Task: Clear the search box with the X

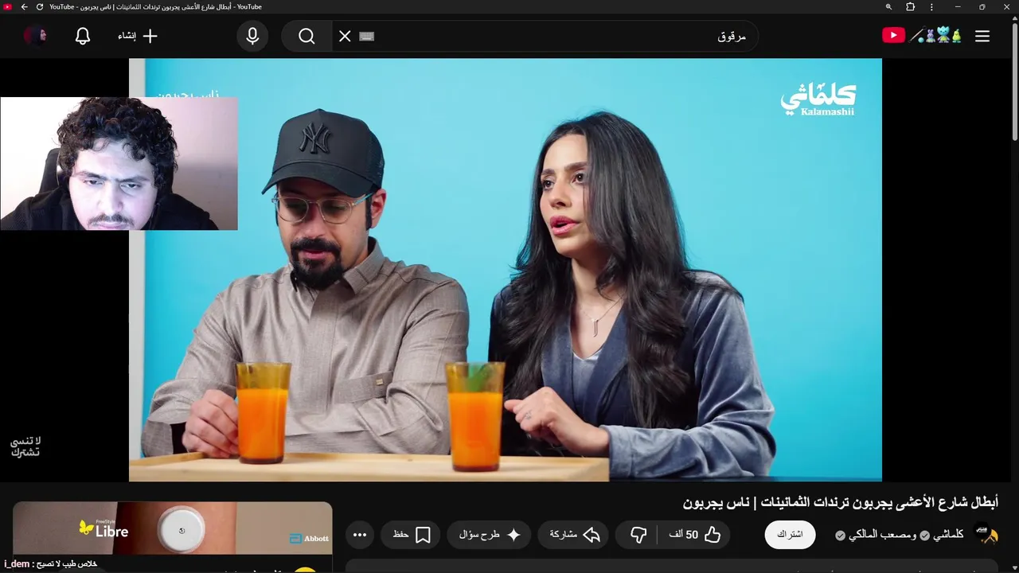Action: click(345, 36)
